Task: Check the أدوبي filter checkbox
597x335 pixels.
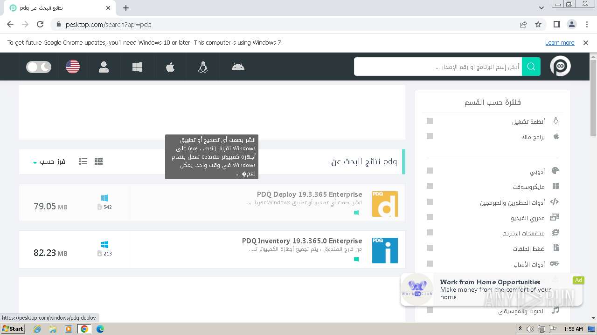Action: coord(430,171)
